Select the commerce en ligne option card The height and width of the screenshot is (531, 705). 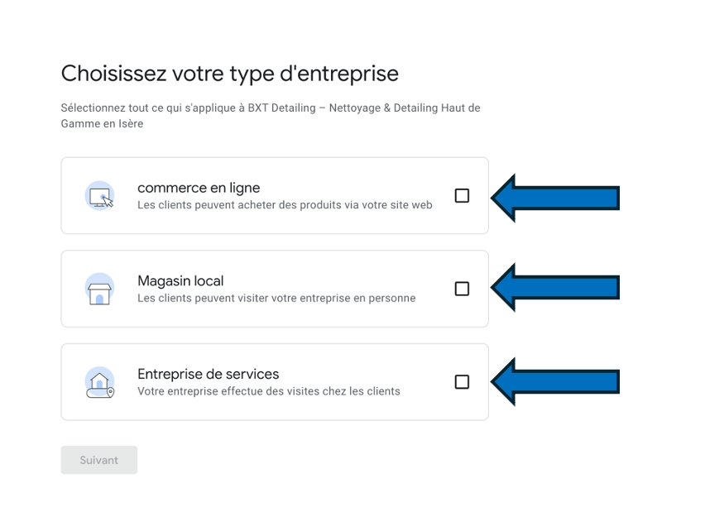point(275,195)
